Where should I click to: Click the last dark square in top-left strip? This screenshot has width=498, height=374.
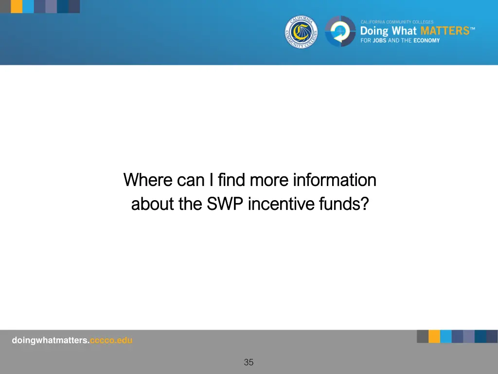[74, 6]
